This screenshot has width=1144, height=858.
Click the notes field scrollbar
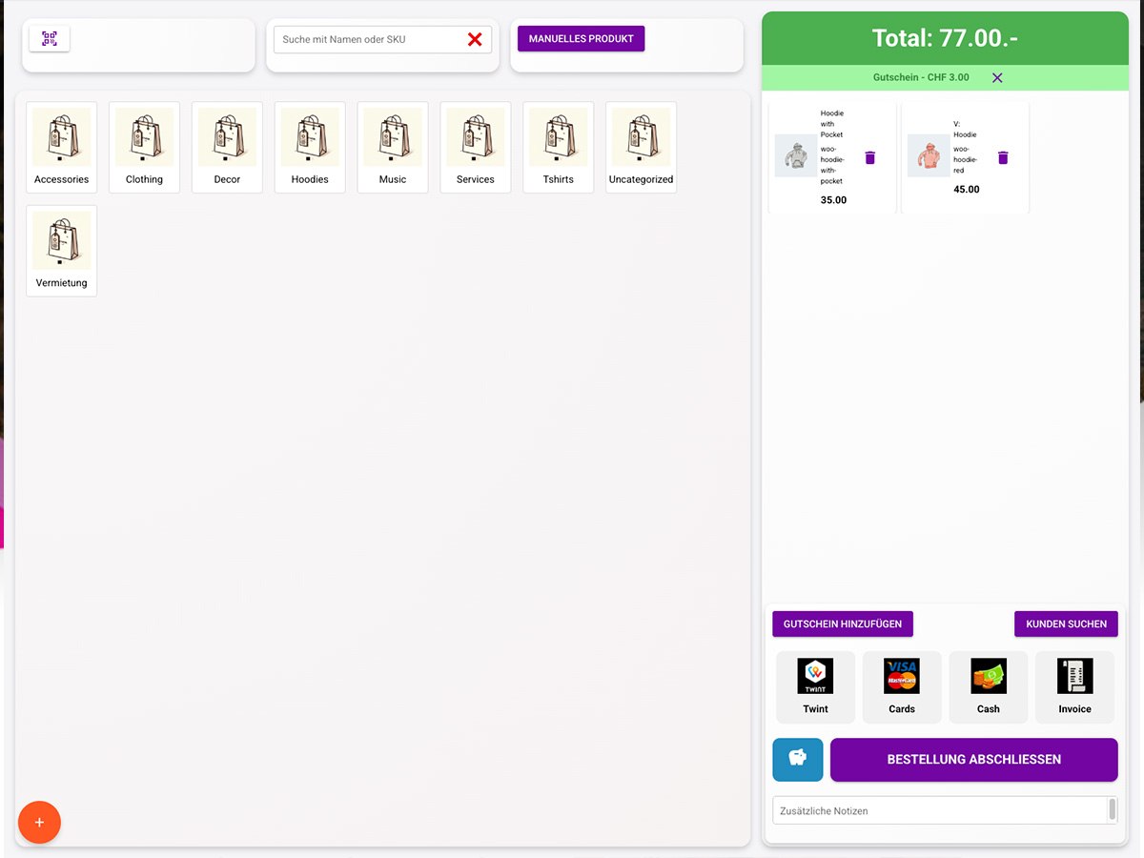point(1112,809)
